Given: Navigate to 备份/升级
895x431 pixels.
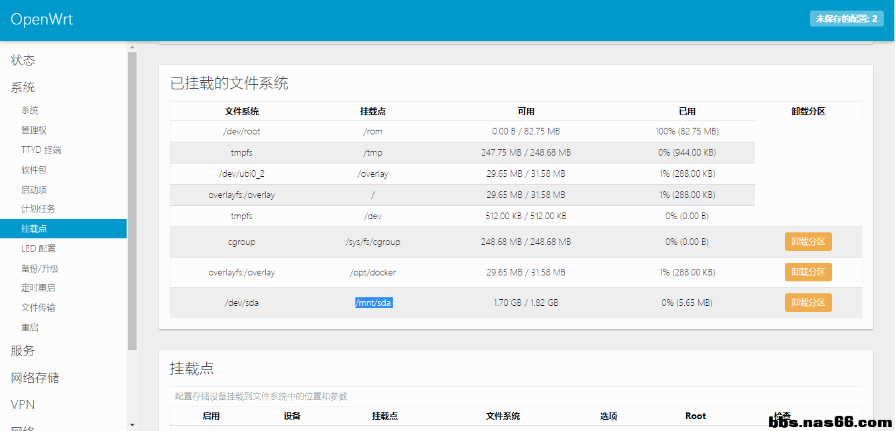Looking at the screenshot, I should click(x=40, y=269).
